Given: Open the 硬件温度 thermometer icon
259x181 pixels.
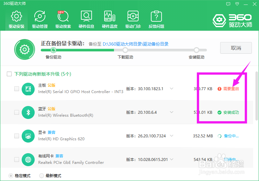Looking at the screenshot, I should [110, 16].
